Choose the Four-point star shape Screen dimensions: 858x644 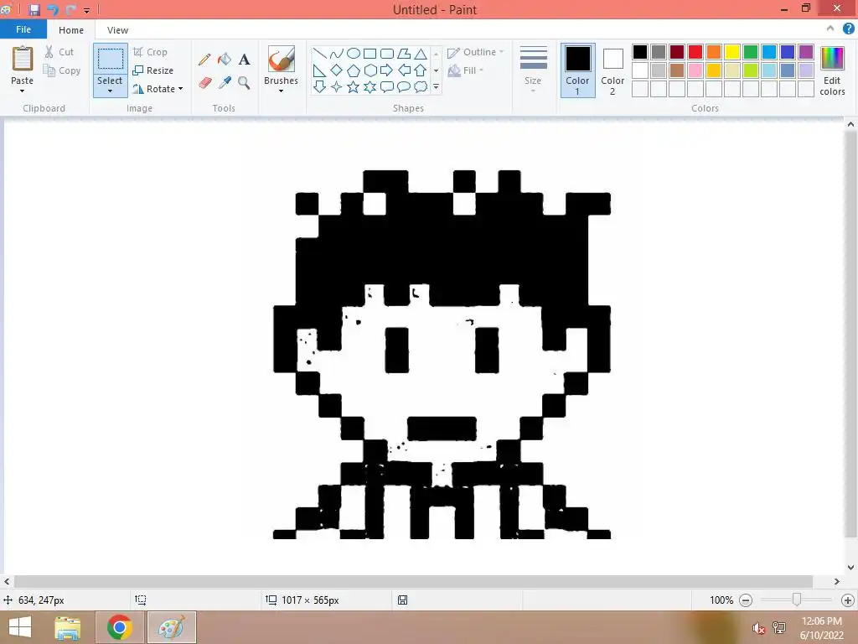pos(337,86)
